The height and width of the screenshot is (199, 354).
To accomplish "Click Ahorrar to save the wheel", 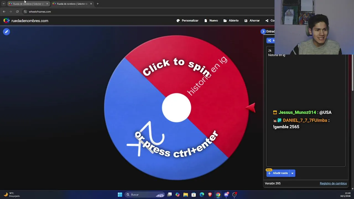I will pos(252,21).
